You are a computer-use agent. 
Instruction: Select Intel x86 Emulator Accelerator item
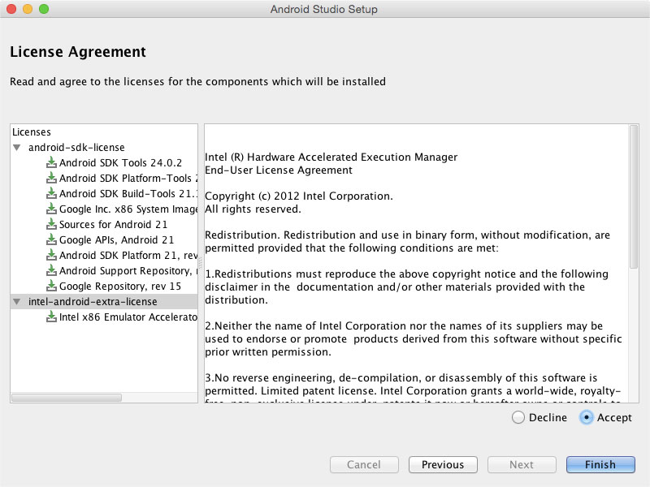tap(128, 317)
